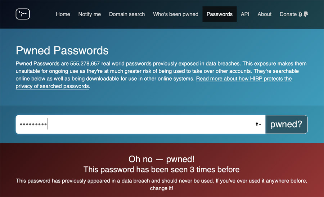Click the Oh no — pwned! result heading
Viewport: 324px width, 197px height.
click(162, 159)
